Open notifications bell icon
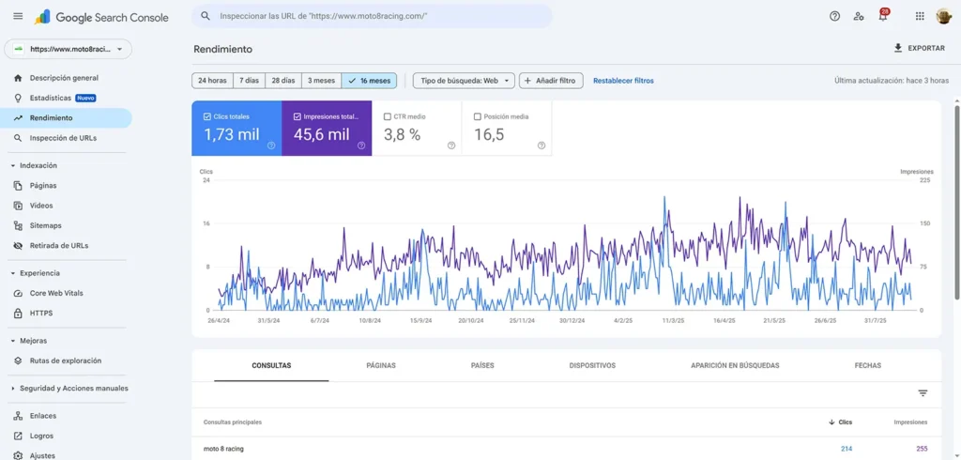The image size is (961, 460). tap(882, 16)
